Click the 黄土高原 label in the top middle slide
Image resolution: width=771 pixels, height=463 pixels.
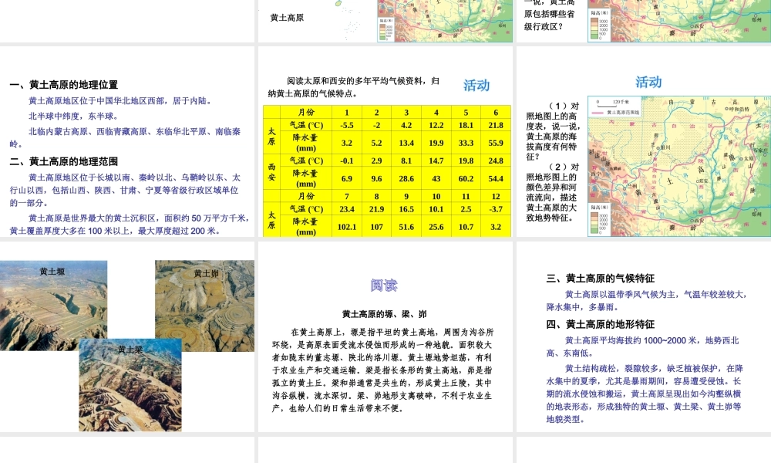(287, 18)
